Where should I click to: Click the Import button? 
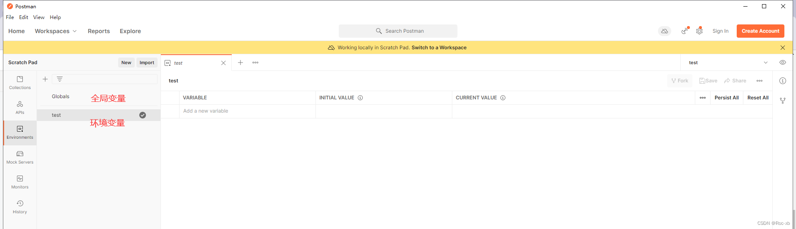click(147, 63)
